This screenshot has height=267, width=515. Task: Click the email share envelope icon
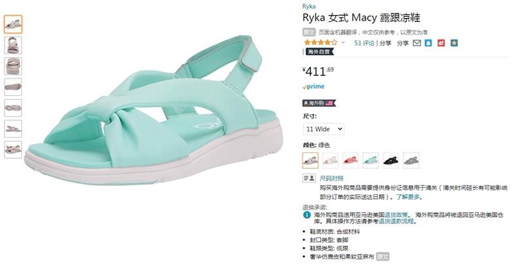pos(417,43)
